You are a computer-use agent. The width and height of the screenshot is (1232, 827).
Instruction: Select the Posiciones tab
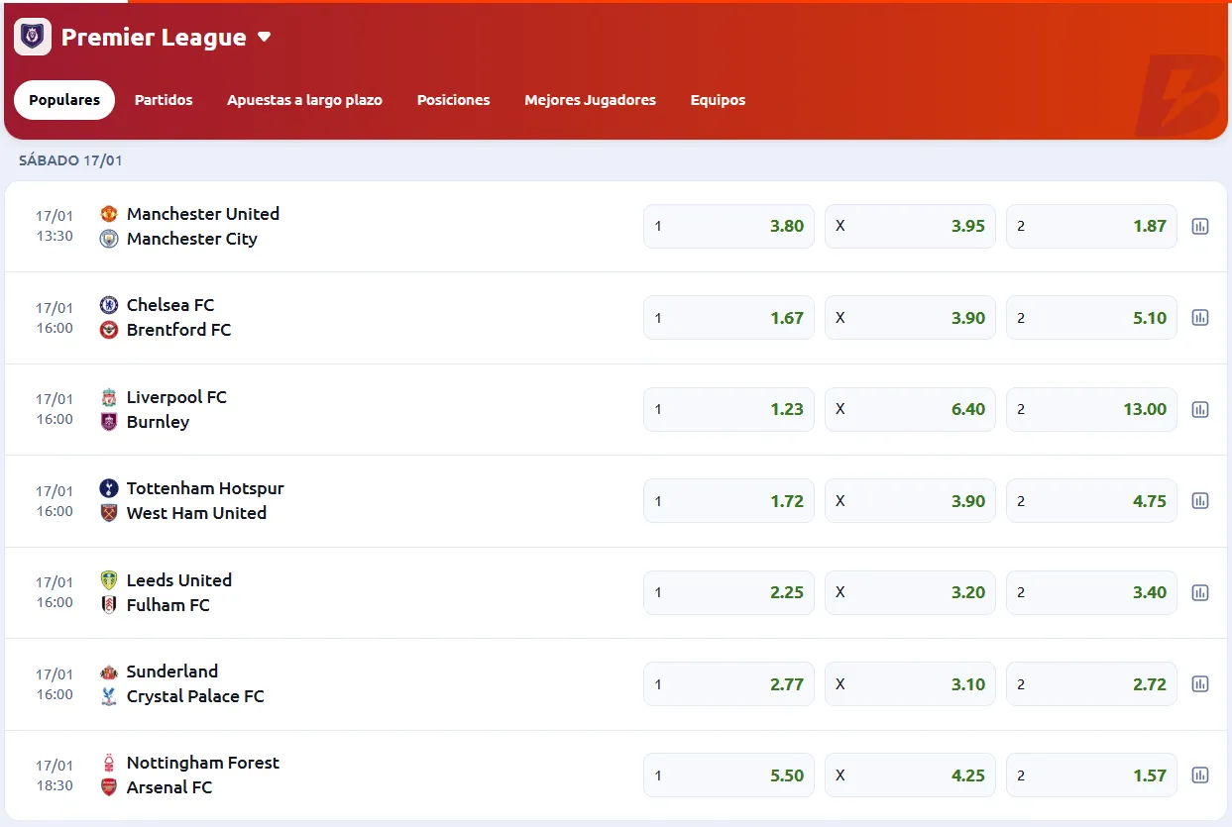(x=453, y=100)
